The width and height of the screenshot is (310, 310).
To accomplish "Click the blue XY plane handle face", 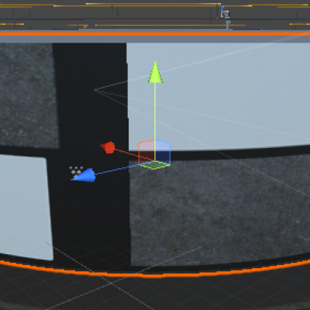I will [163, 153].
